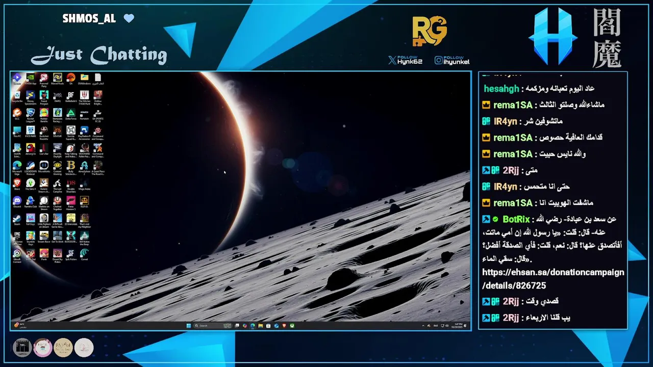Open Hollow Knight desktop shortcut
Viewport: 653px width, 367px height.
click(x=98, y=97)
